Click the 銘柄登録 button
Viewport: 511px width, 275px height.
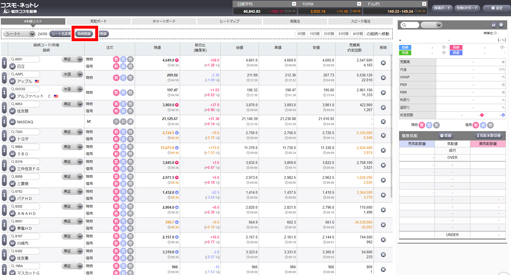click(x=84, y=34)
